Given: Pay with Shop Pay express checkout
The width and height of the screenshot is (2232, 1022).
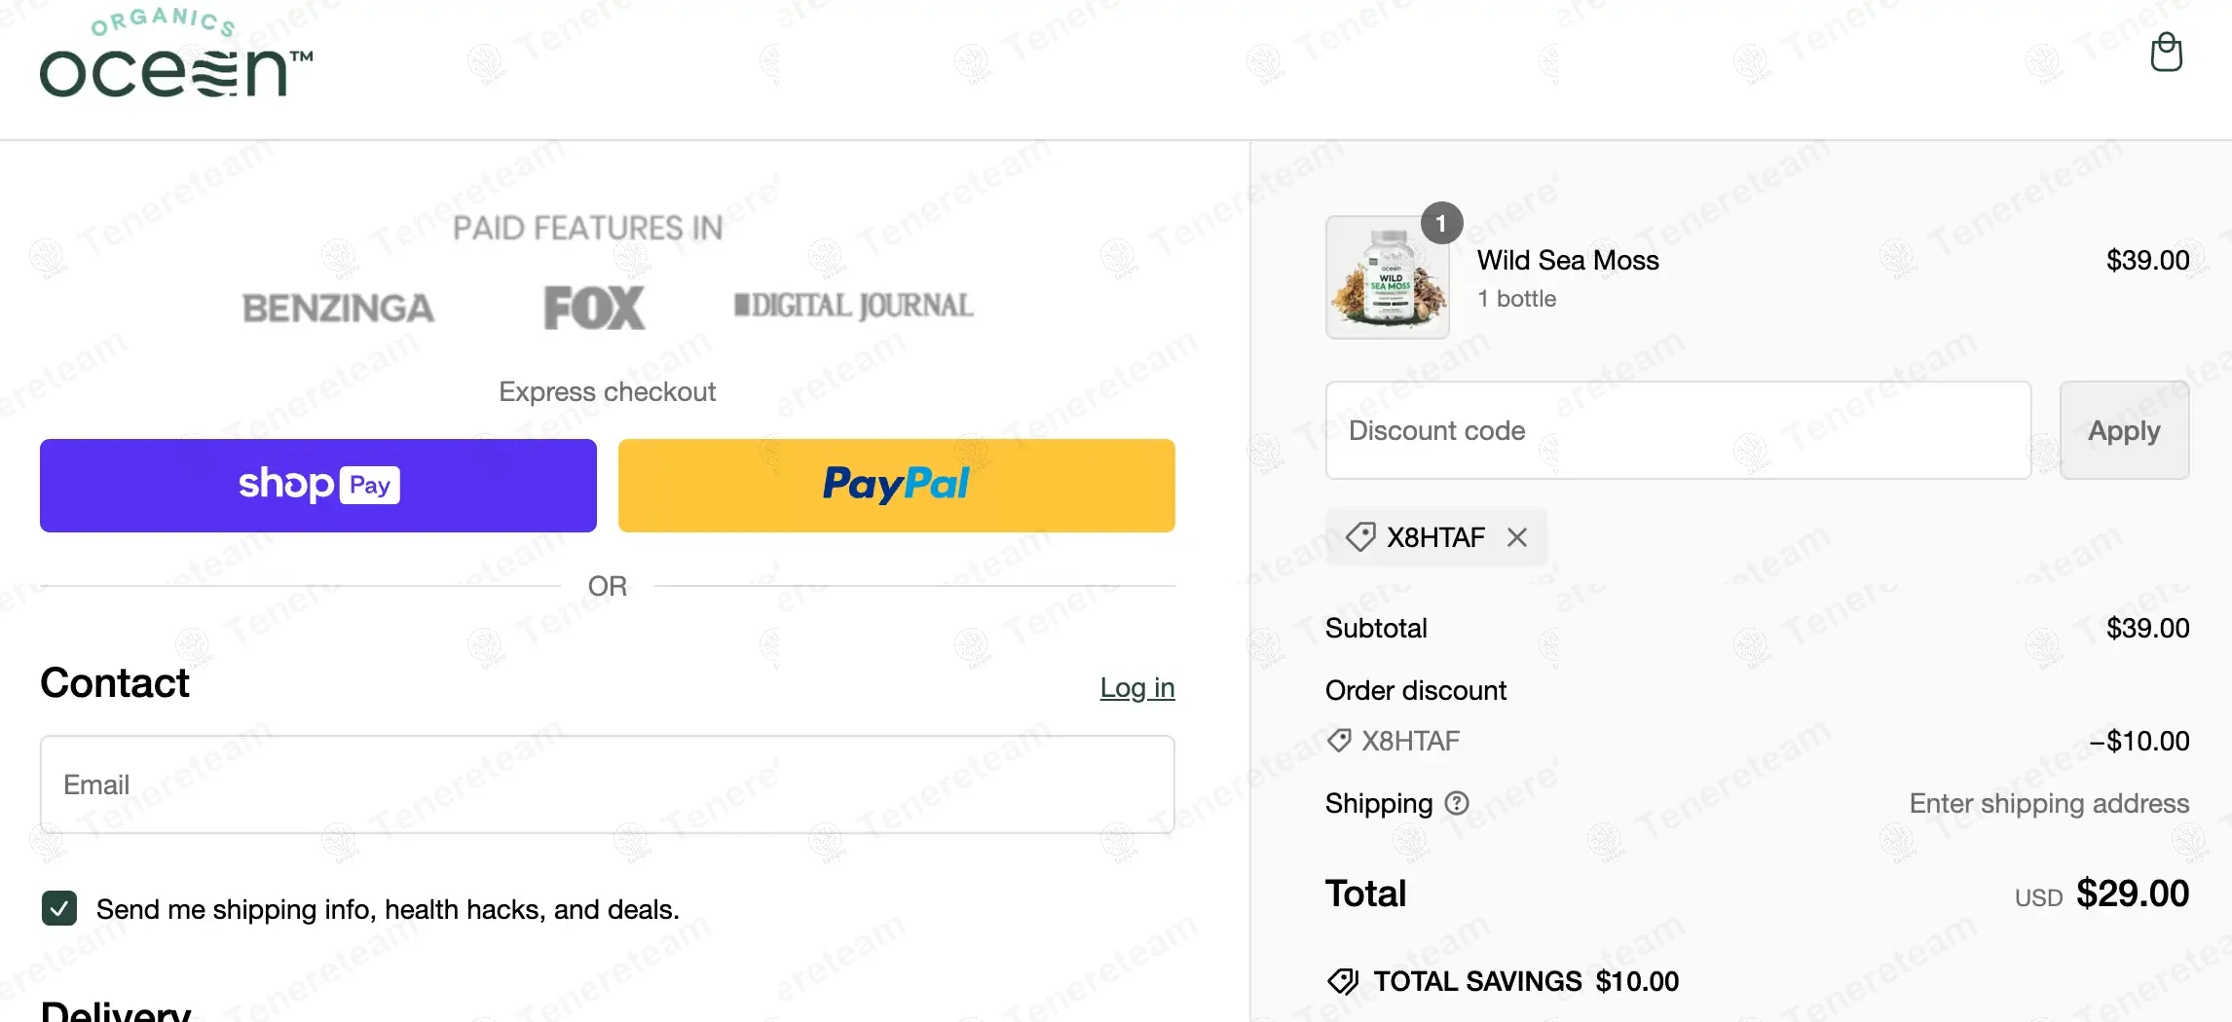Looking at the screenshot, I should click(x=317, y=485).
